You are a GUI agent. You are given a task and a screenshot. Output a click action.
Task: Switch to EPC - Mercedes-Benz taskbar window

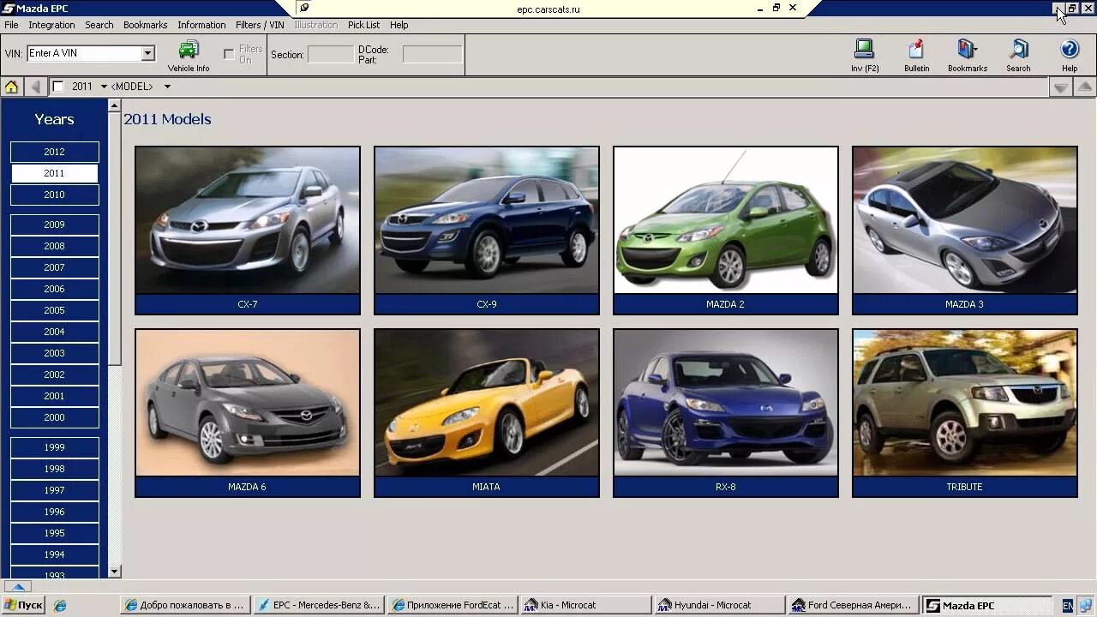tap(319, 605)
